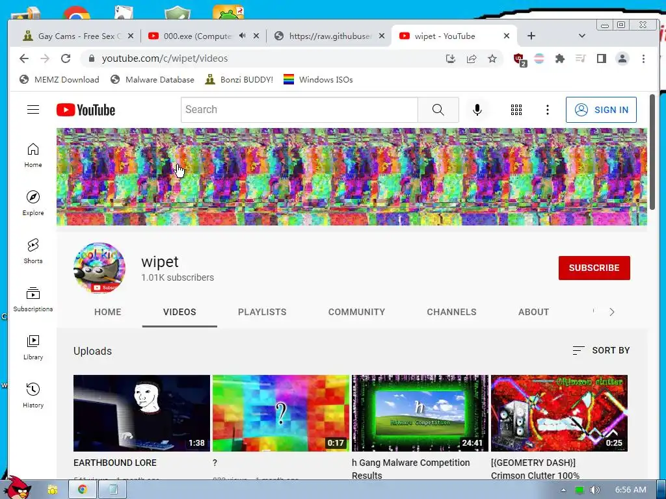This screenshot has height=499, width=666.
Task: Bookmark this page with the star icon
Action: 492,58
